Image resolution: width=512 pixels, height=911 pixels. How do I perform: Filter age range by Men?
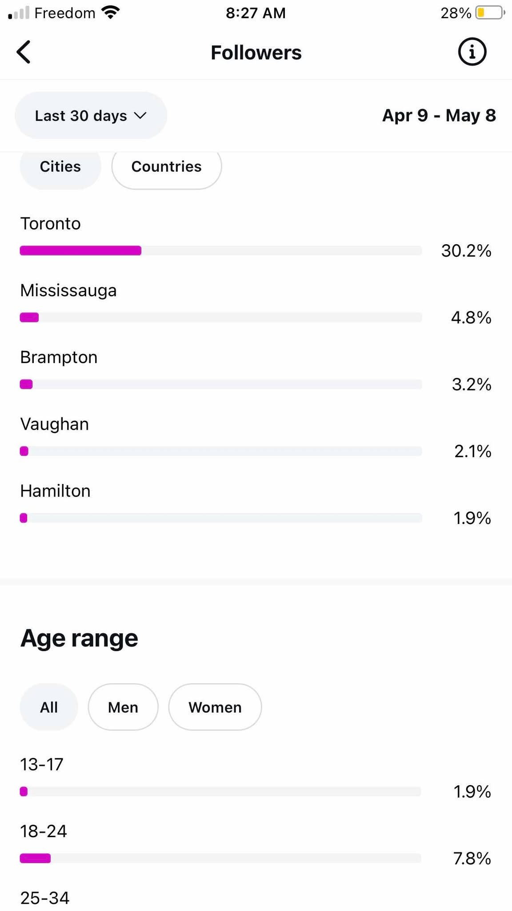pos(123,707)
